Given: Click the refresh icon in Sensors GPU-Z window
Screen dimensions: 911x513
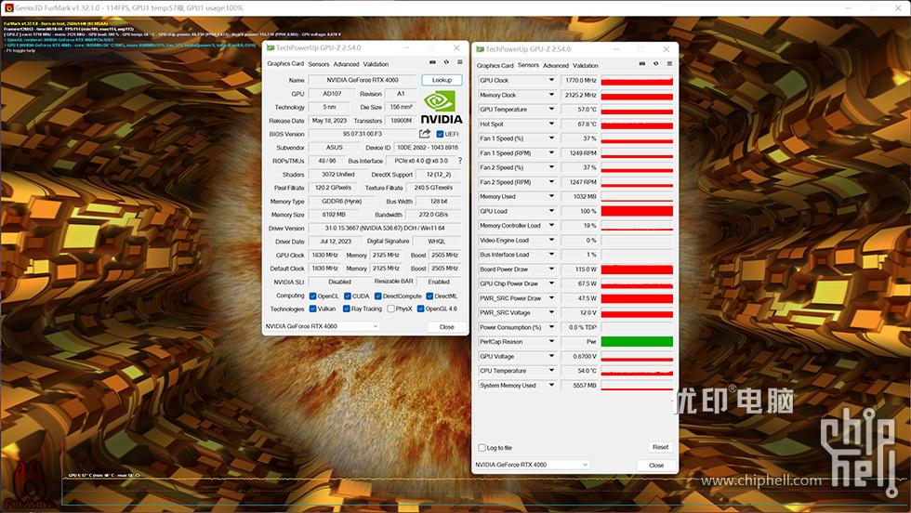Looking at the screenshot, I should 656,64.
